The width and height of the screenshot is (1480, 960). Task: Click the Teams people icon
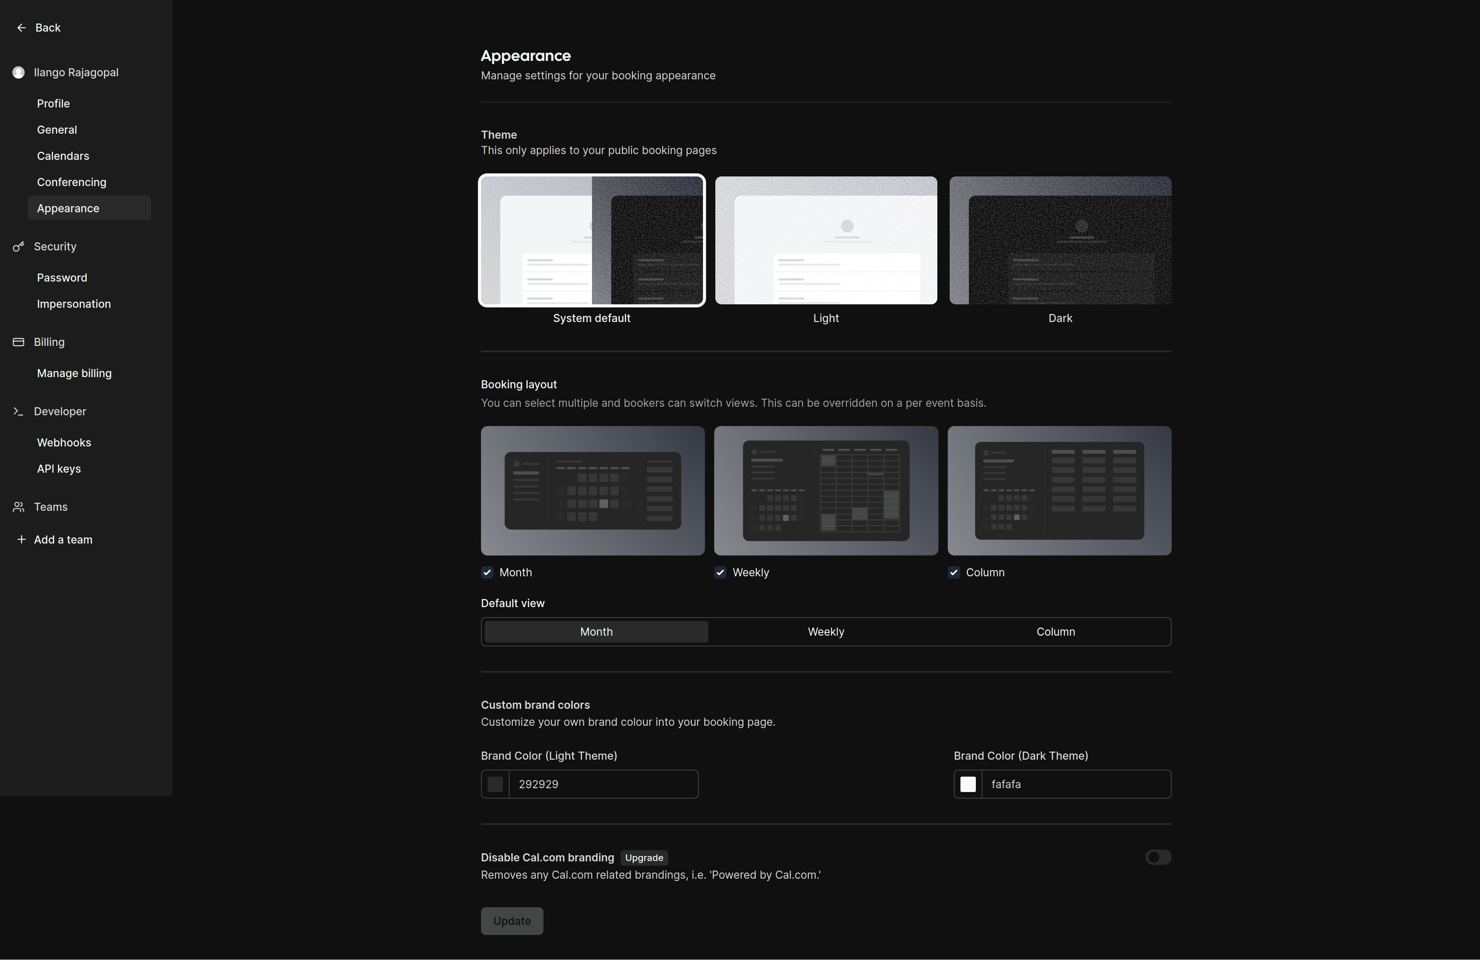click(x=18, y=507)
